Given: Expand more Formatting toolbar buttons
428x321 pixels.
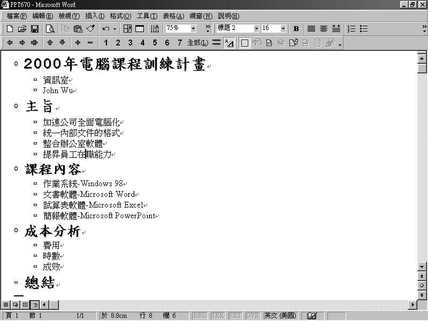Looking at the screenshot, I should coord(424,28).
